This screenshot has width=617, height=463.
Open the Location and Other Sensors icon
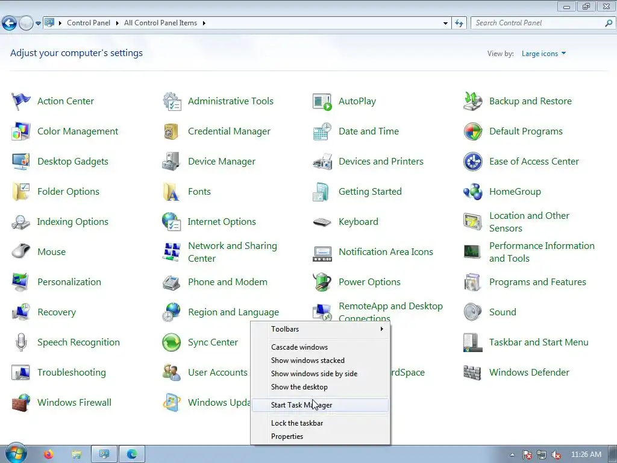tap(472, 222)
